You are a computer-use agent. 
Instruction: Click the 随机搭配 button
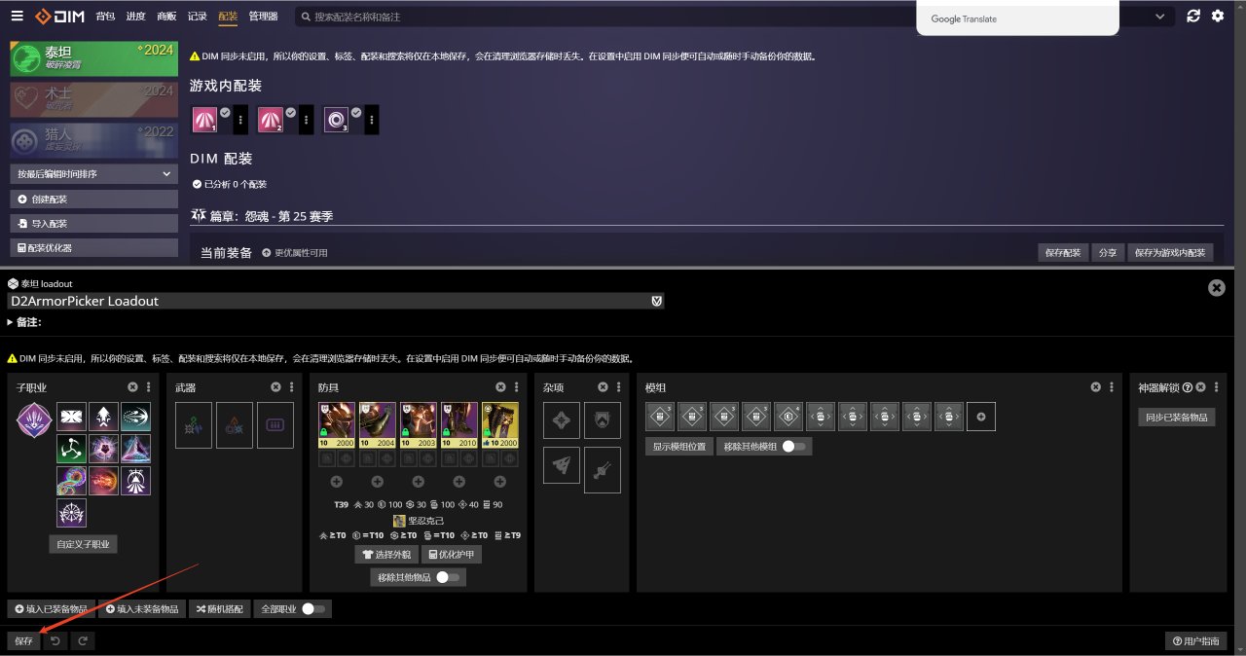(220, 608)
